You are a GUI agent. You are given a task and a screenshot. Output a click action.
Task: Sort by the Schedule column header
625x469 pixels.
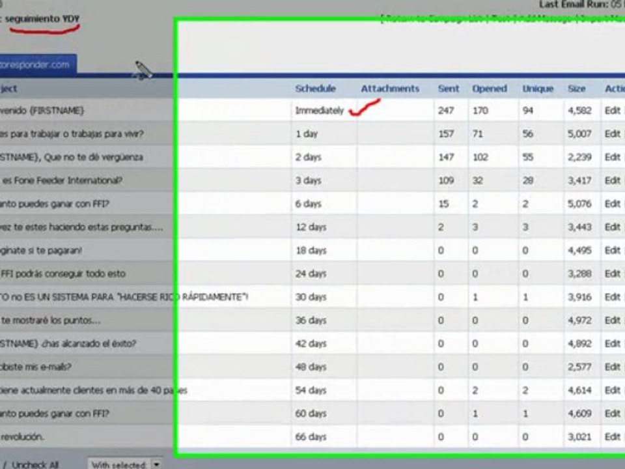[x=315, y=89]
